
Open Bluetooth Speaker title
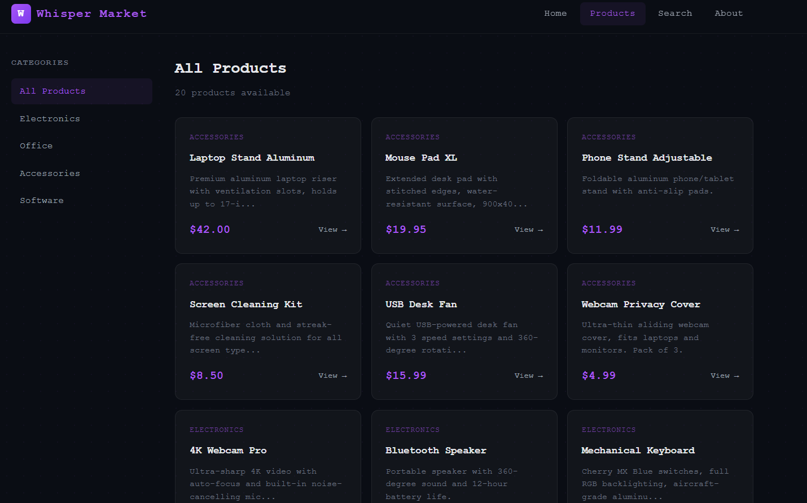[x=436, y=451]
